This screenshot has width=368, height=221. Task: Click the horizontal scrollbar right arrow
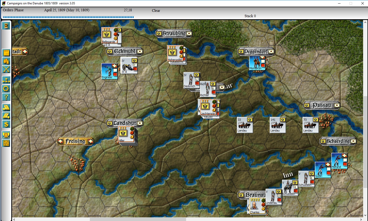(x=361, y=219)
